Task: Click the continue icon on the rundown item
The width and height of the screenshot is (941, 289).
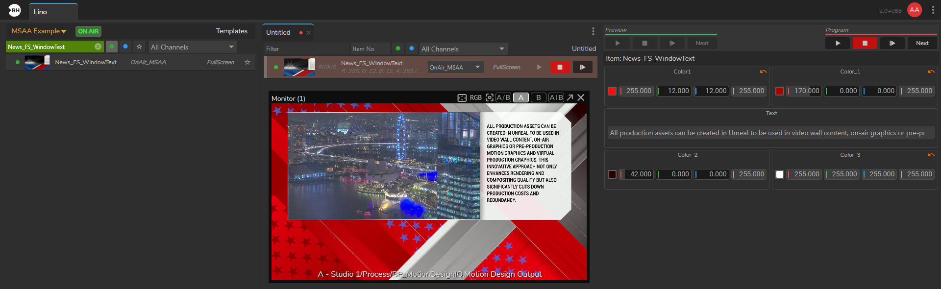Action: tap(582, 67)
